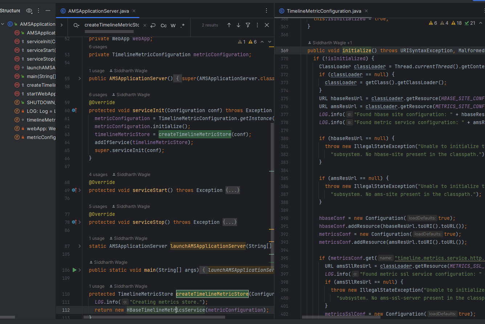This screenshot has height=324, width=485.
Task: Toggle whole Words (W) search option
Action: click(173, 25)
